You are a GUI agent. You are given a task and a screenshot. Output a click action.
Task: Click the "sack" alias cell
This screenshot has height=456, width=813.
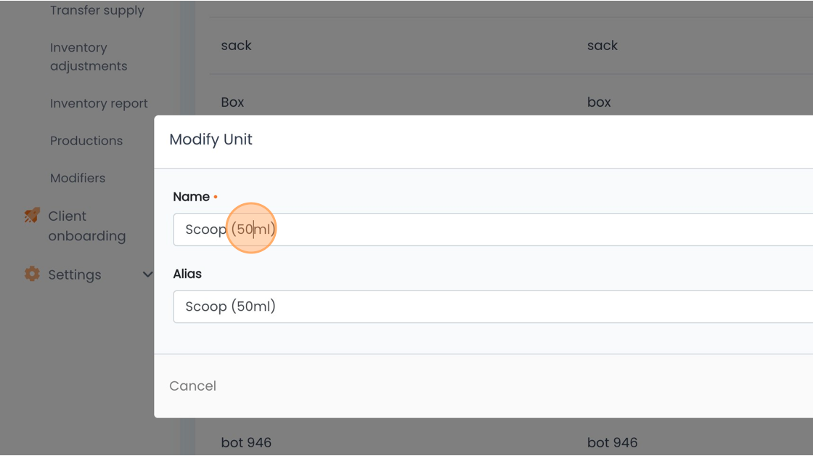(x=602, y=45)
